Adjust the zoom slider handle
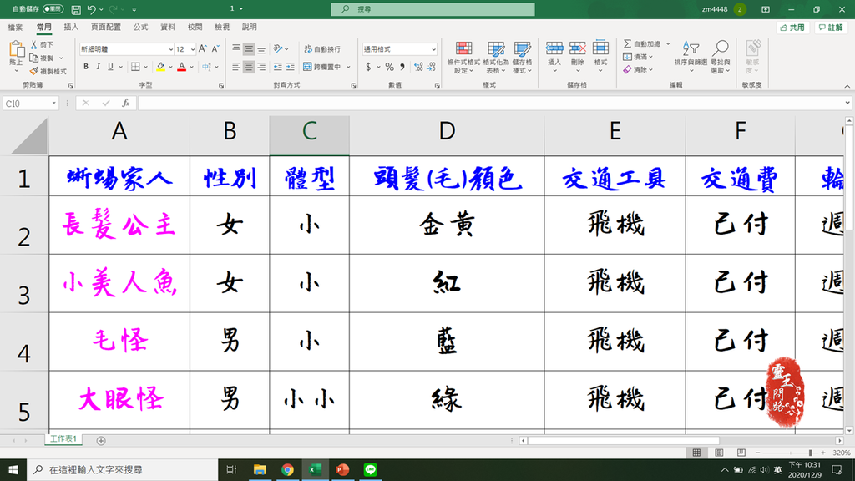 pyautogui.click(x=810, y=453)
